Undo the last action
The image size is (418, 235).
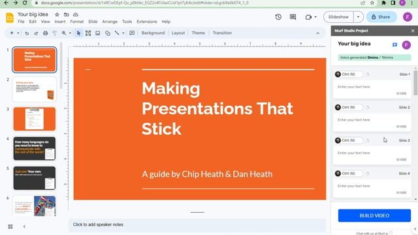[27, 33]
